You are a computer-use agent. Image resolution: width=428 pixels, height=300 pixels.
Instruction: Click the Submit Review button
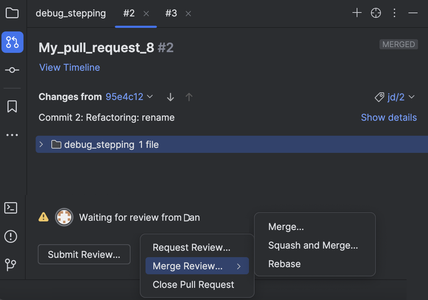tap(84, 254)
